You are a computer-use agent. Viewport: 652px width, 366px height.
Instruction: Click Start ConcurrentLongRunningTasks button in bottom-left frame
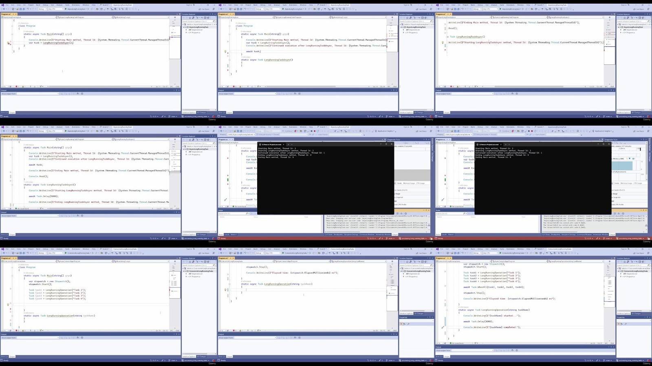tap(79, 253)
